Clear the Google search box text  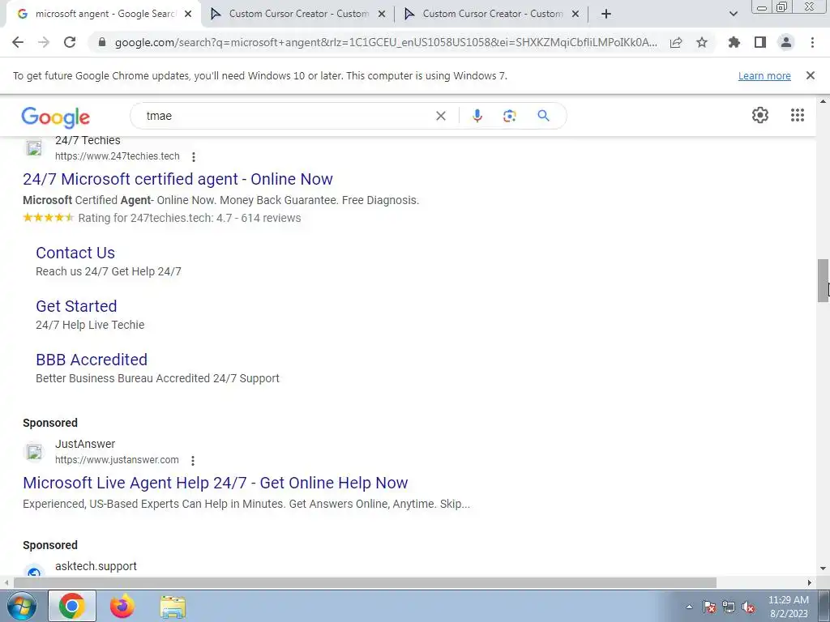click(x=440, y=116)
